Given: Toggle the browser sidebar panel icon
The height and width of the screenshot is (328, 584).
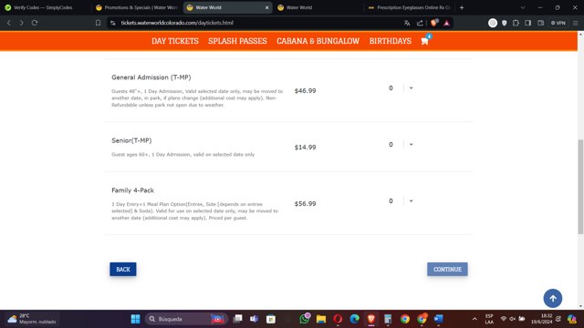Looking at the screenshot, I should click(x=527, y=23).
